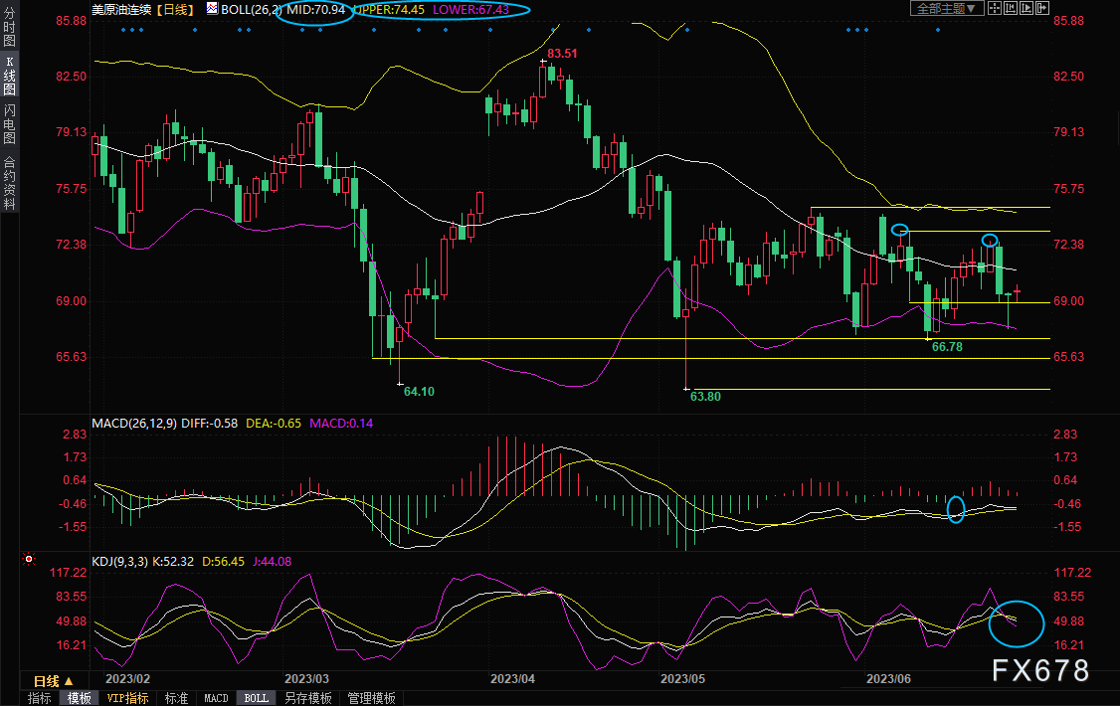This screenshot has height=706, width=1120.
Task: Click 另存模板 to save template
Action: pos(308,698)
